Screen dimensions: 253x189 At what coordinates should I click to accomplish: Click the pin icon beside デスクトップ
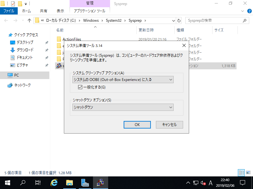(46, 43)
